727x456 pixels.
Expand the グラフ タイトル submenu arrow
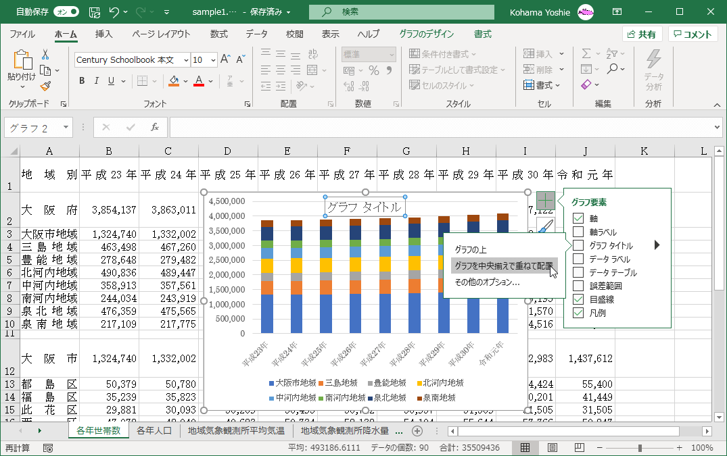pos(656,245)
